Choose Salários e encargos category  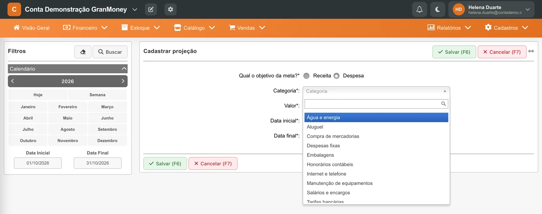coord(376,193)
